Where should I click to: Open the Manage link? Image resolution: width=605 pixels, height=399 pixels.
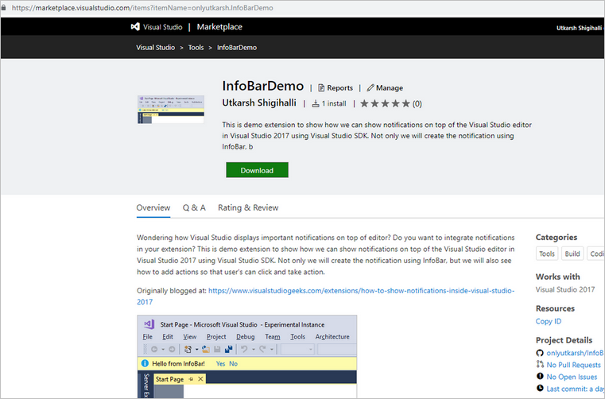(x=390, y=88)
